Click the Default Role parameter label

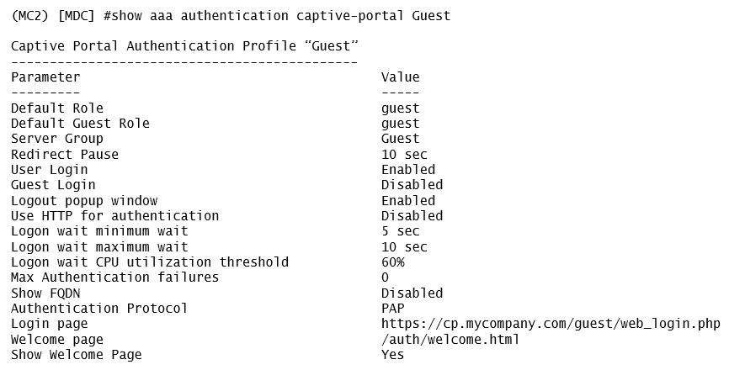tap(57, 108)
